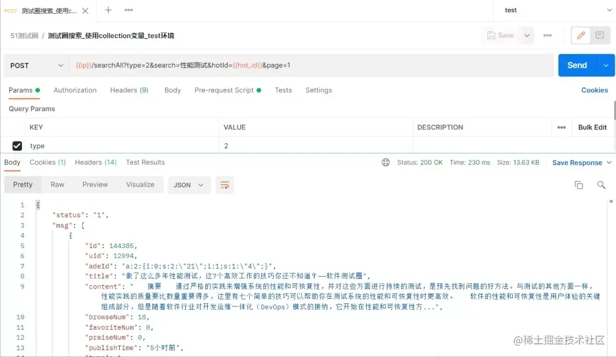
Task: Open the POST method dropdown
Action: click(36, 65)
